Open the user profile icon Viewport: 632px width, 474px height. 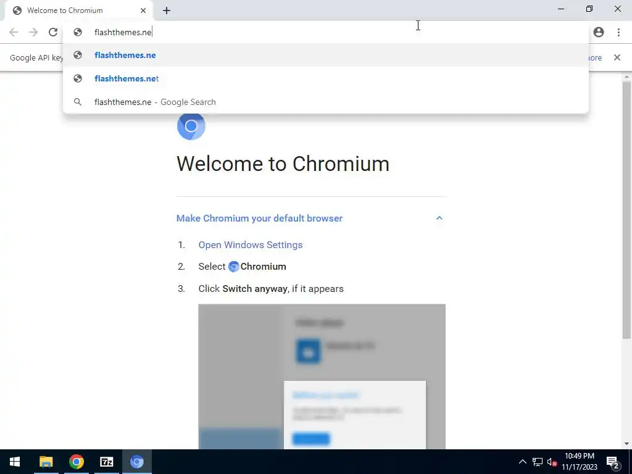[599, 32]
